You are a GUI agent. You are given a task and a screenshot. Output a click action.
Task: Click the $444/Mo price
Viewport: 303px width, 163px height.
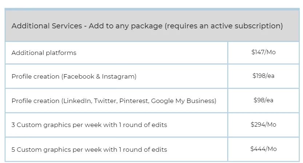point(263,149)
